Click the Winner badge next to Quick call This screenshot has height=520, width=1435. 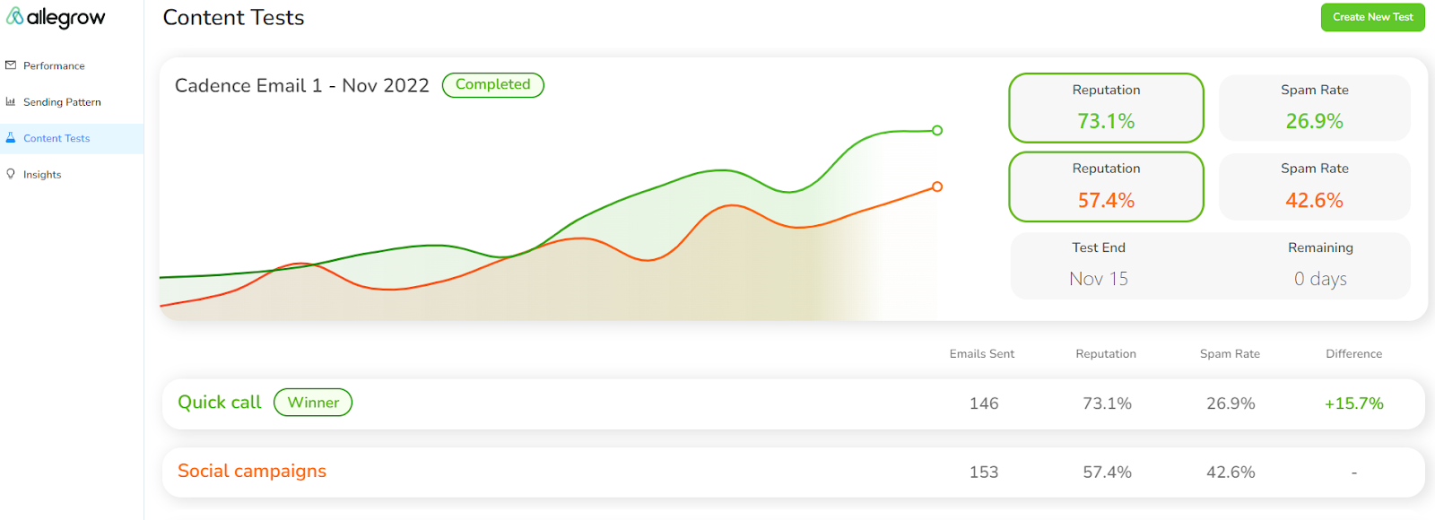312,402
